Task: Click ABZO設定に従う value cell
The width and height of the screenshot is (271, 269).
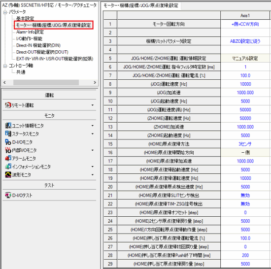Action: [x=245, y=41]
